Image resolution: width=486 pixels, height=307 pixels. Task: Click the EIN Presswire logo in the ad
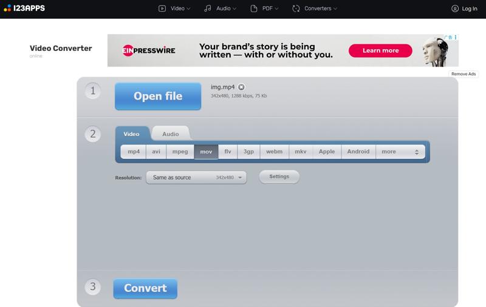[149, 50]
